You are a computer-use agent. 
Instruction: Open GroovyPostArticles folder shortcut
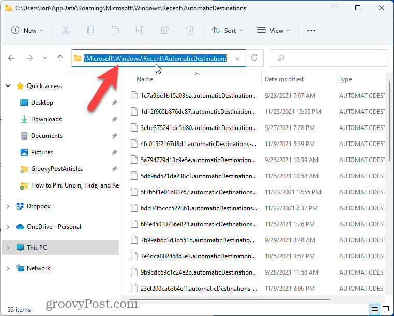point(57,169)
